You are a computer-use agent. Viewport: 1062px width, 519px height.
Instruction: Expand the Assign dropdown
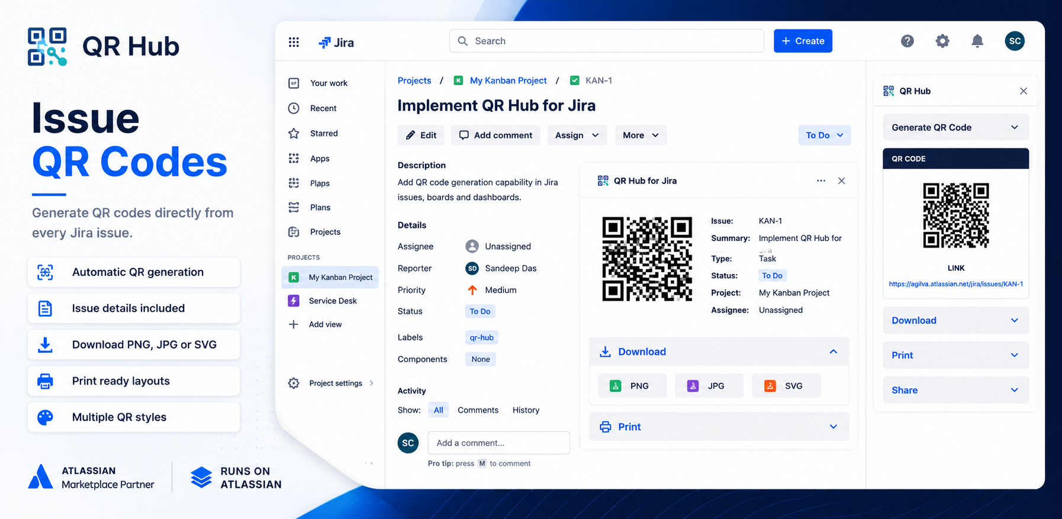pos(577,135)
